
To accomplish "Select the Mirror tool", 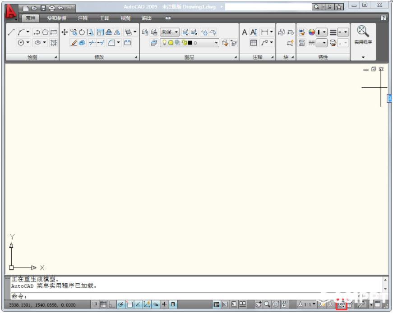I will point(117,32).
